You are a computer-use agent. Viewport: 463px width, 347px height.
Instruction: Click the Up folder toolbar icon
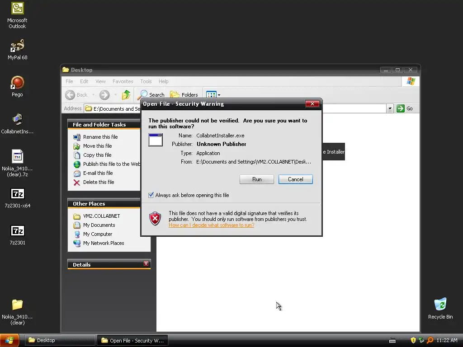(x=126, y=94)
